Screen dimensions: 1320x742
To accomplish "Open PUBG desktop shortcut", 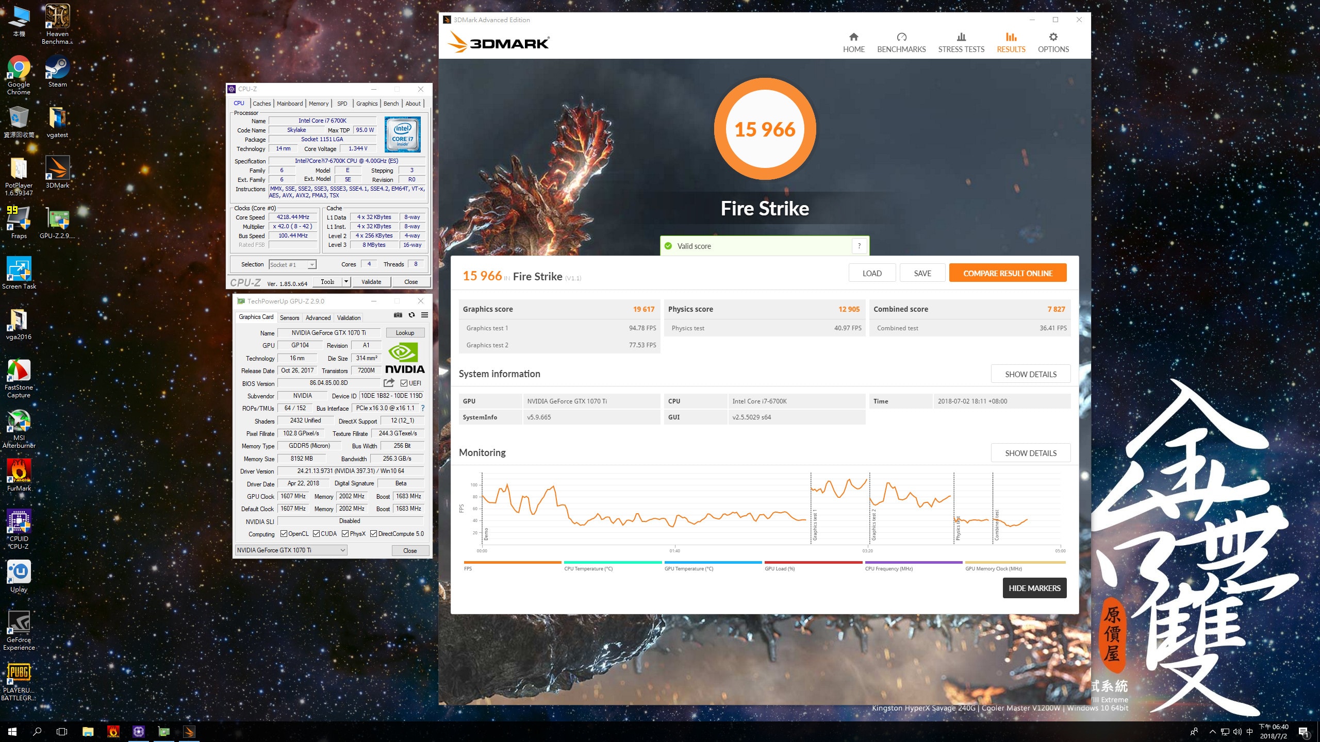I will [x=19, y=681].
